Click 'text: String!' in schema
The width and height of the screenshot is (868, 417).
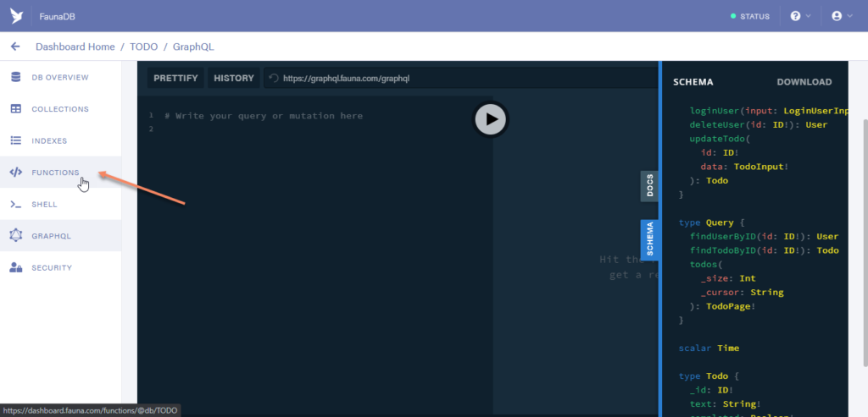[726, 404]
